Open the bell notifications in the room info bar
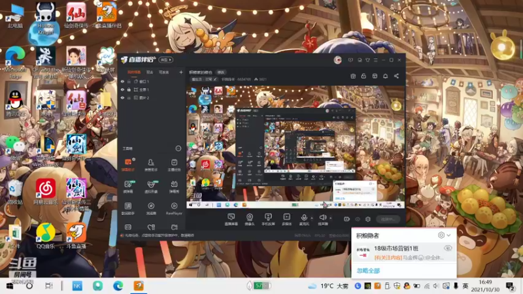 [385, 76]
